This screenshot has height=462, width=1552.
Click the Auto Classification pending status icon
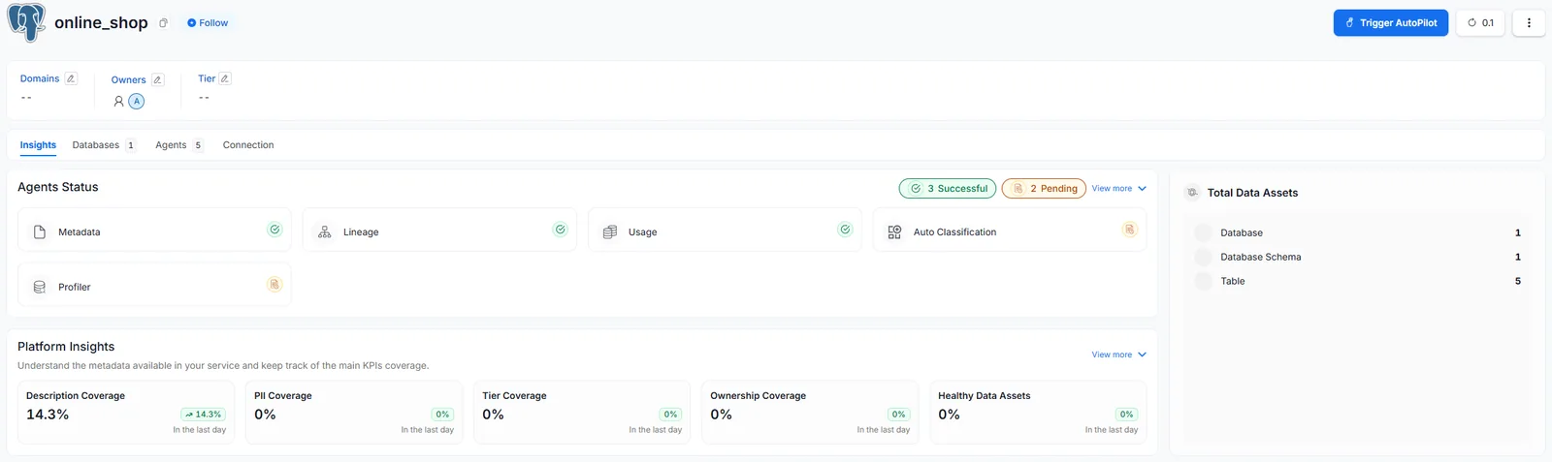(x=1129, y=230)
